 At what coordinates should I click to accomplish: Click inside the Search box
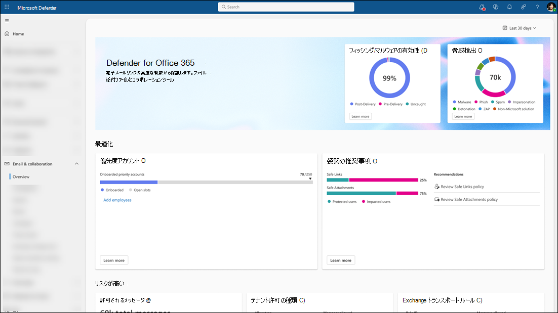tap(286, 7)
